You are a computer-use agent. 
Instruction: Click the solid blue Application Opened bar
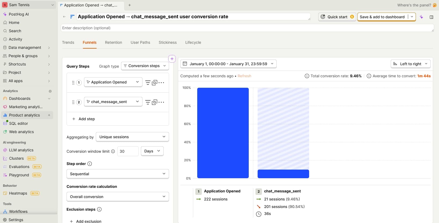pos(223,133)
